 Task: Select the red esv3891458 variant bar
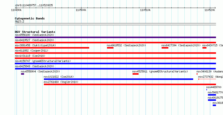coord(52,48)
